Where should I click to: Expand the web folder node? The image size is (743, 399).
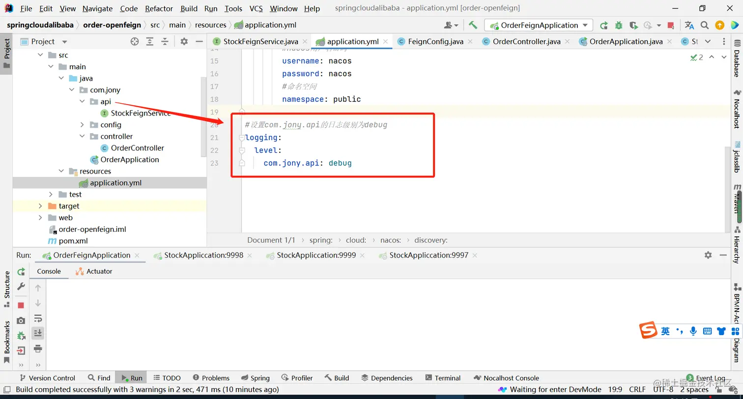click(x=40, y=218)
